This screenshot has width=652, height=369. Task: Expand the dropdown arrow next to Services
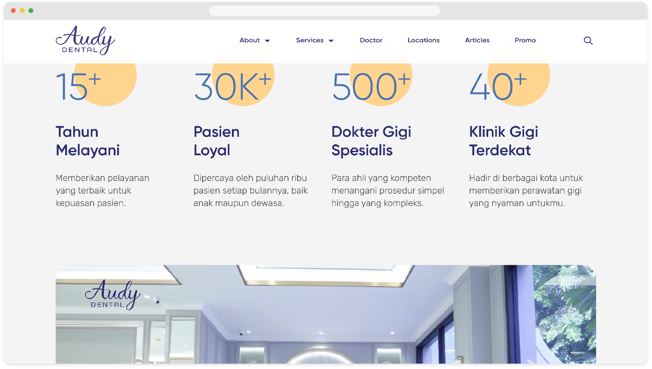click(331, 41)
